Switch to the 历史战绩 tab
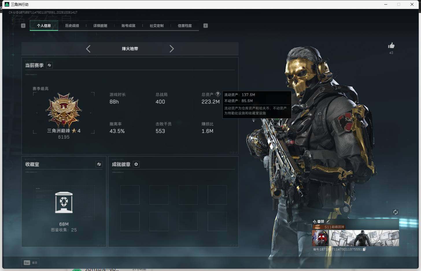 [x=72, y=26]
